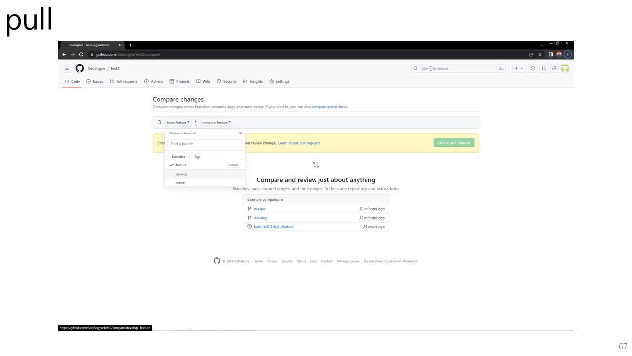Open the Code repository tab
Screen dimensions: 632x356
click(72, 81)
